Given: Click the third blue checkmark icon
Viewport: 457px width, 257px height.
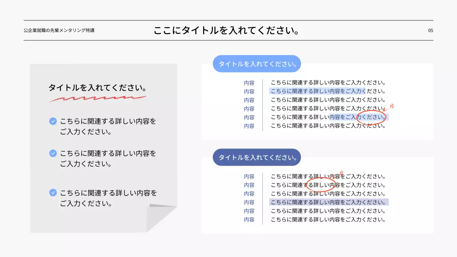Looking at the screenshot, I should point(53,193).
